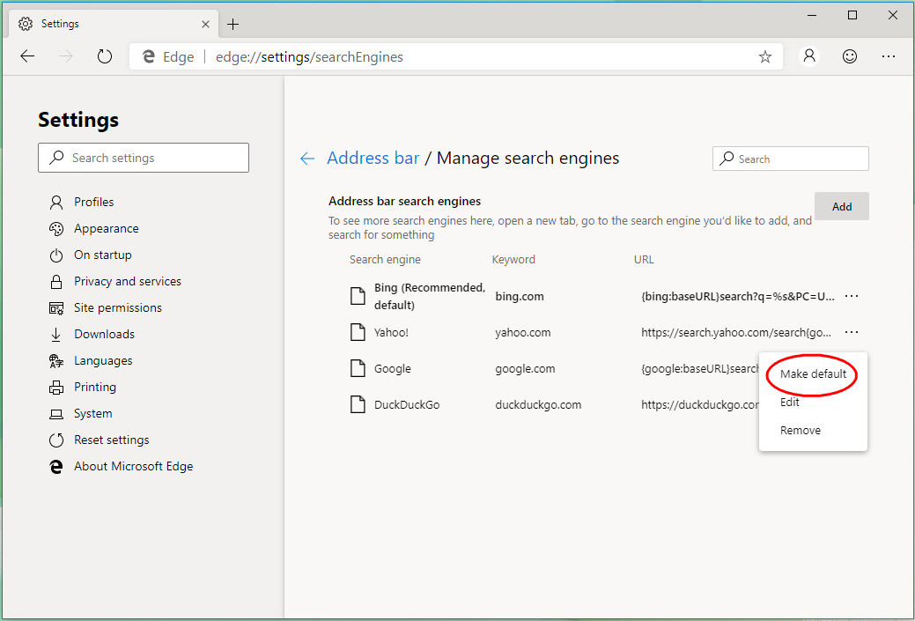Open the browser Settings and more menu
The width and height of the screenshot is (915, 621).
[889, 56]
